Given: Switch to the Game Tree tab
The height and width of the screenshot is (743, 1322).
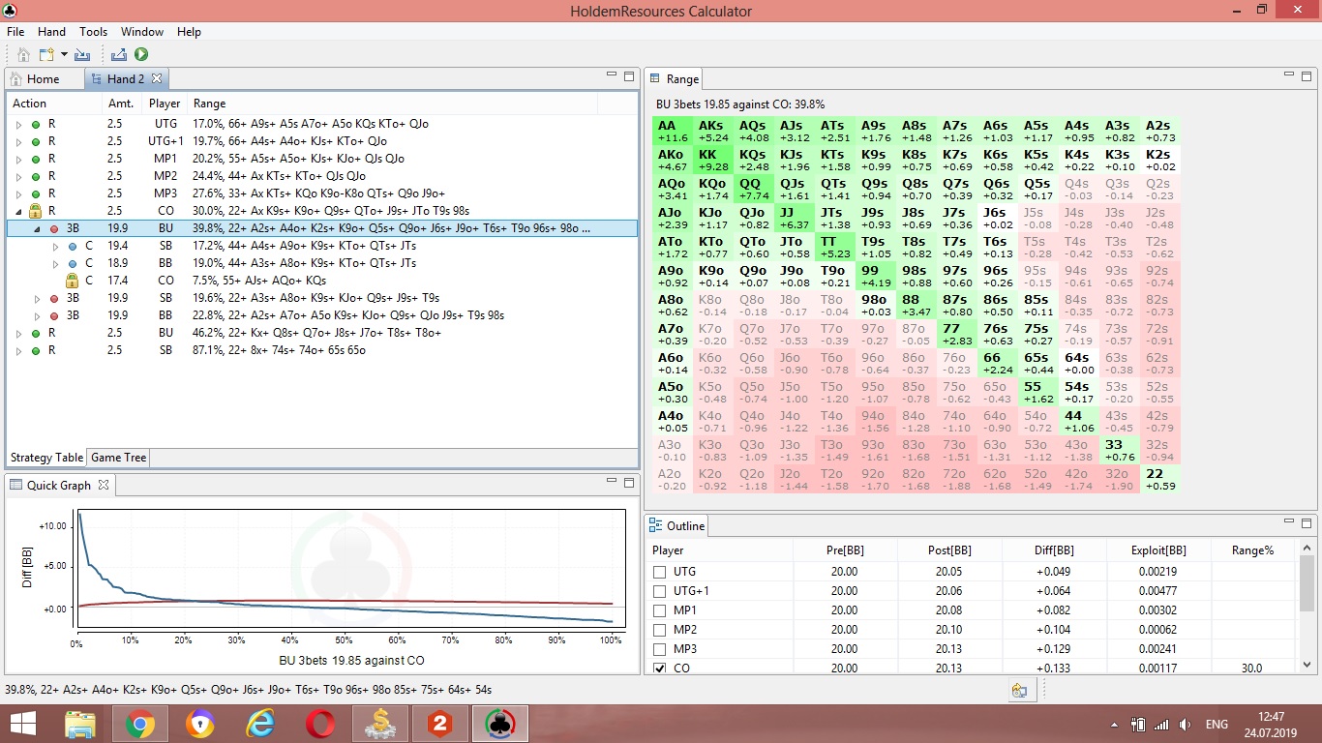Looking at the screenshot, I should (x=119, y=458).
